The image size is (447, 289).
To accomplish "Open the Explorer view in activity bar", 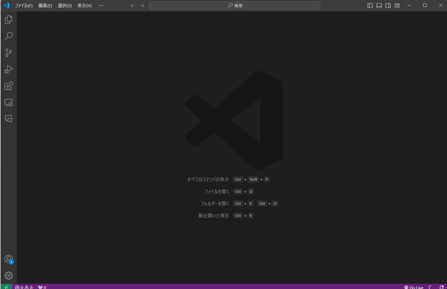I will coord(9,20).
